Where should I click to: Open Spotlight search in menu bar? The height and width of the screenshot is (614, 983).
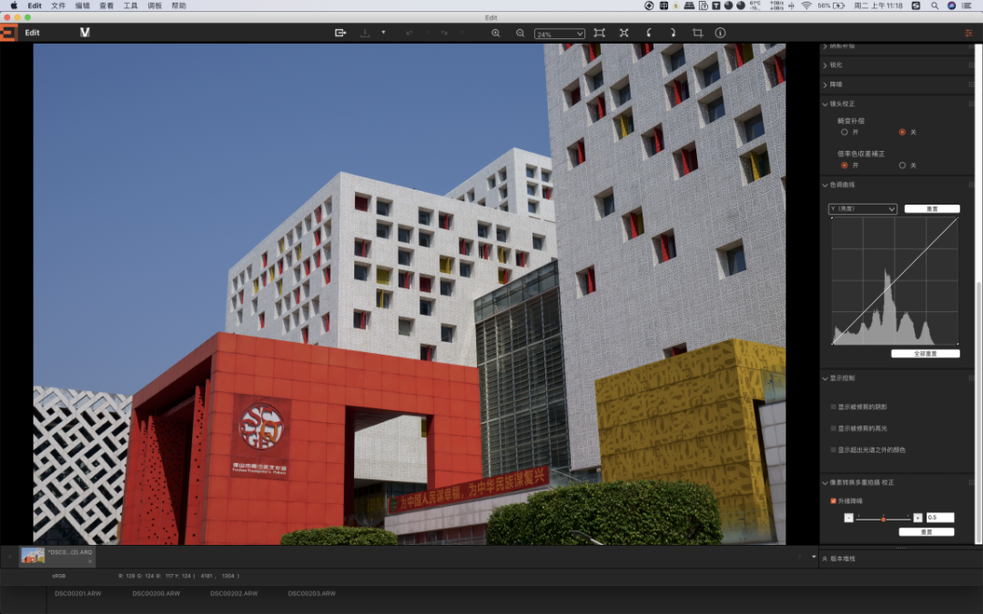pyautogui.click(x=935, y=5)
